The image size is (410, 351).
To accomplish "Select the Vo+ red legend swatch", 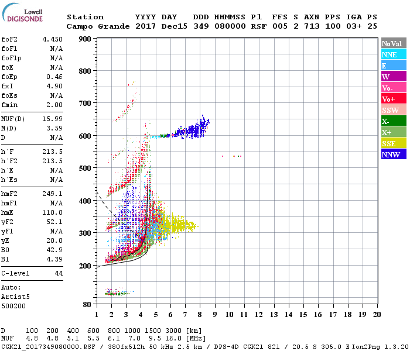I will point(394,99).
